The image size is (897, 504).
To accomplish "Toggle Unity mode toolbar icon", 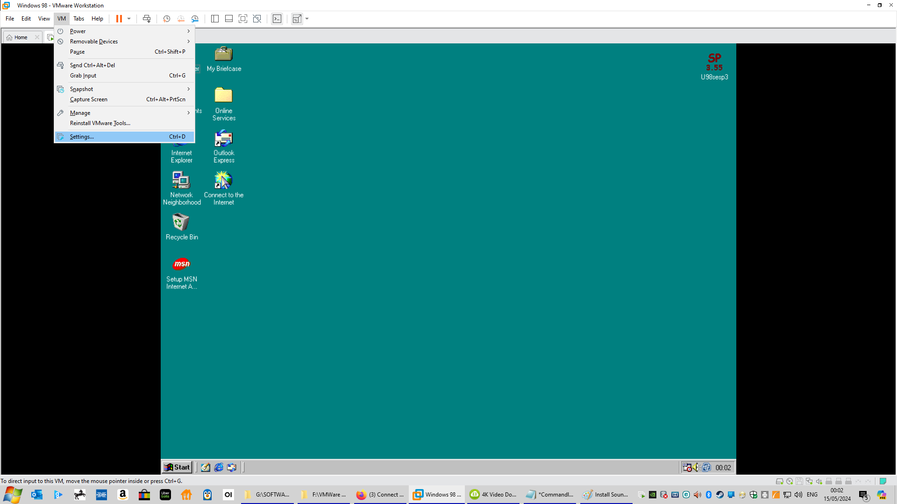I will 257,19.
